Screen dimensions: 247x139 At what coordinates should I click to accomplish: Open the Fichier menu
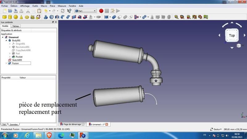click(5, 6)
